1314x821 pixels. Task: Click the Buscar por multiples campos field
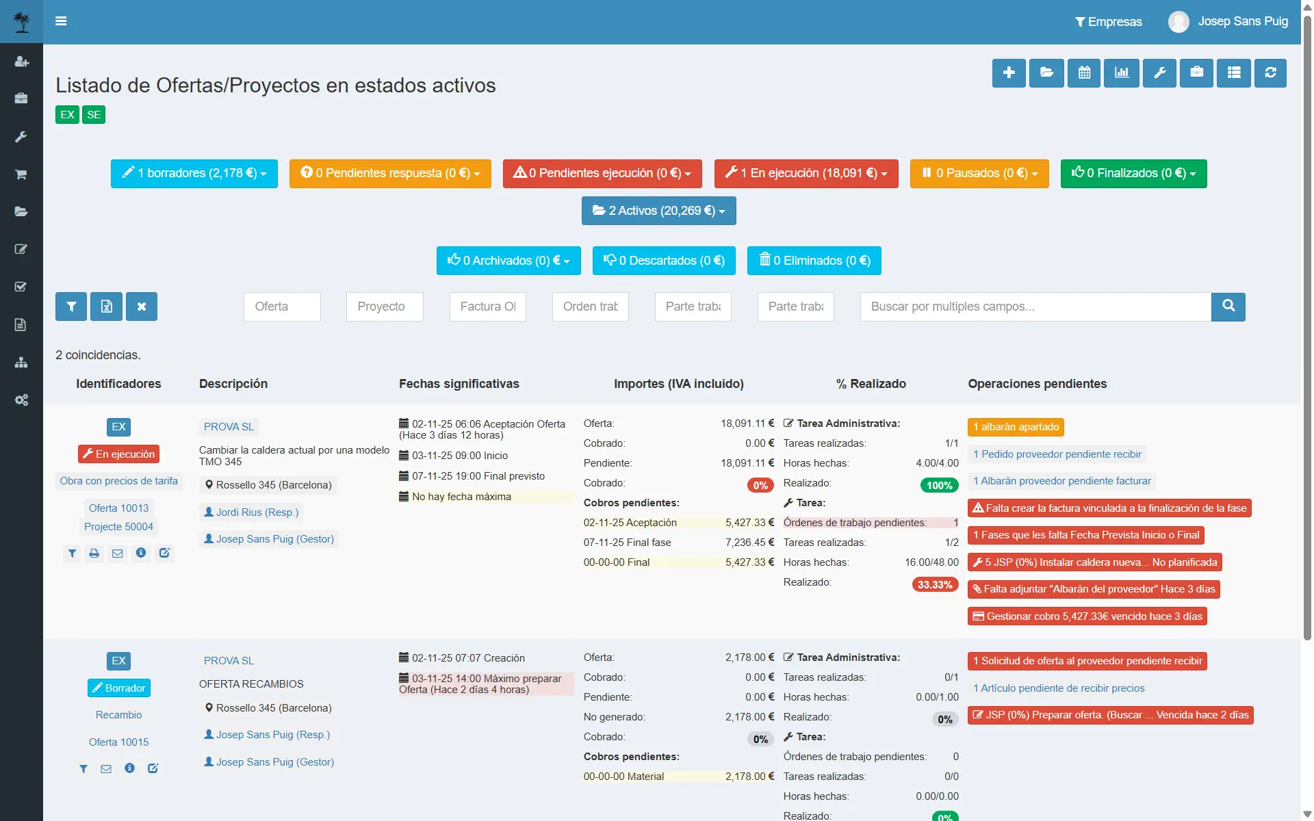tap(1035, 307)
